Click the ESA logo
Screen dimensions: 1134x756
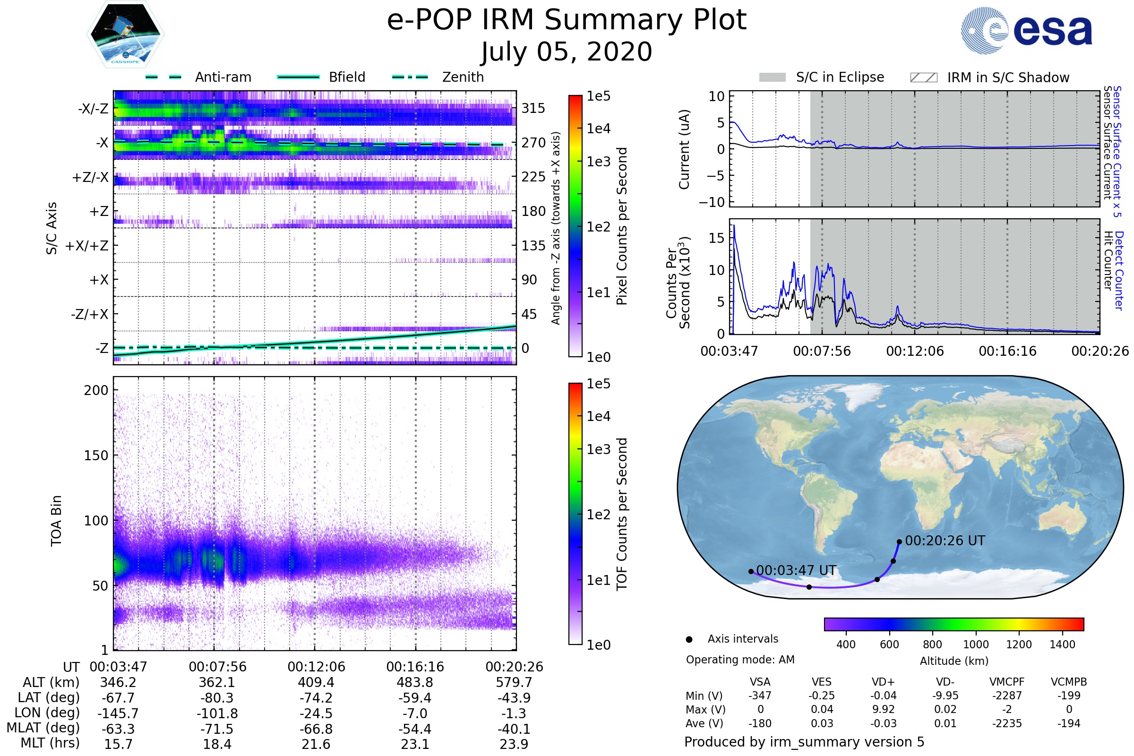pyautogui.click(x=1026, y=31)
